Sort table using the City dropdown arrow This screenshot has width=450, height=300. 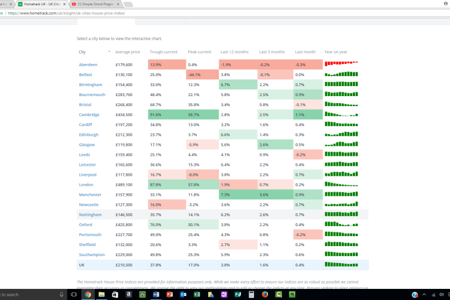[x=109, y=52]
